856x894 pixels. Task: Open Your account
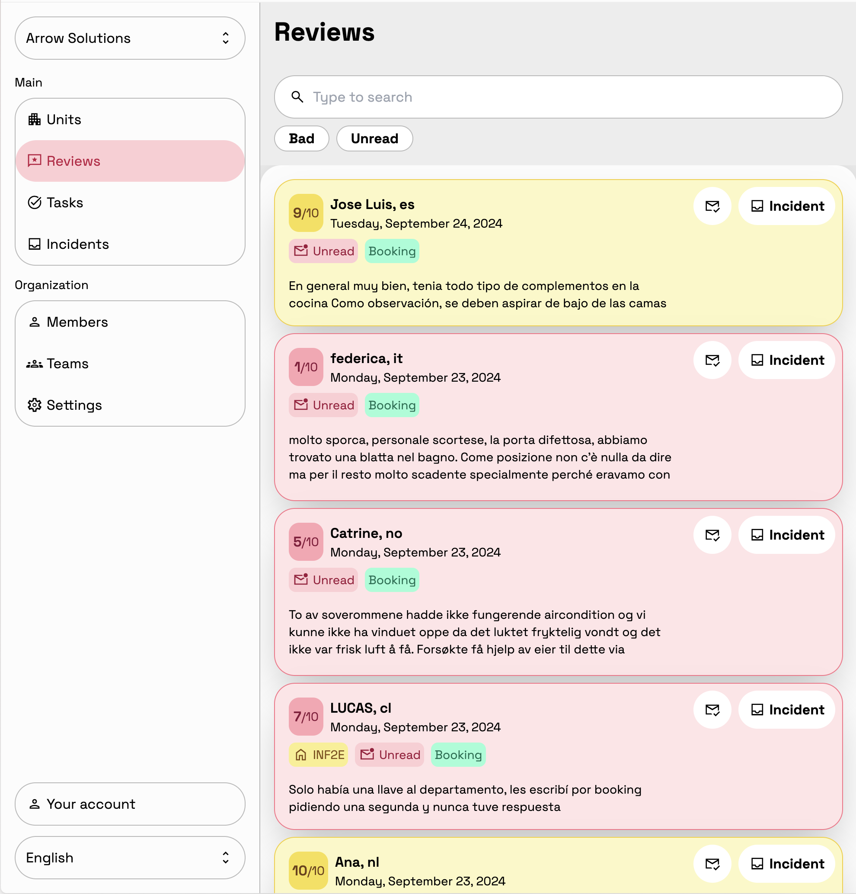click(x=130, y=804)
